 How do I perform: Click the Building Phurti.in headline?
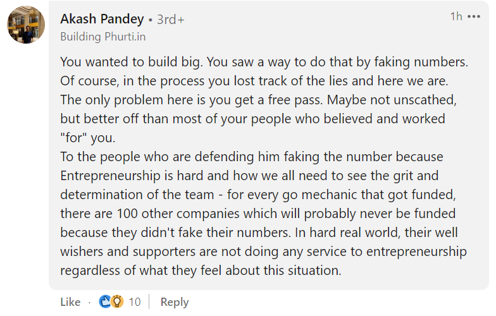point(102,37)
